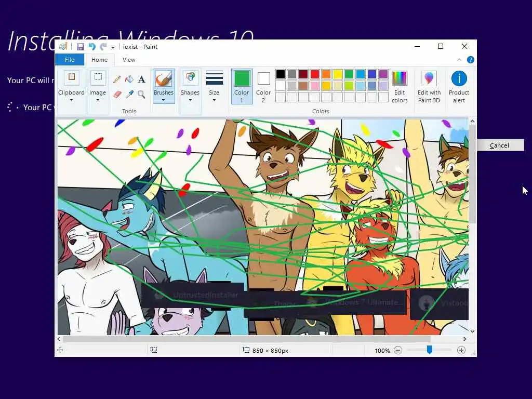Select the Eraser tool

point(117,95)
